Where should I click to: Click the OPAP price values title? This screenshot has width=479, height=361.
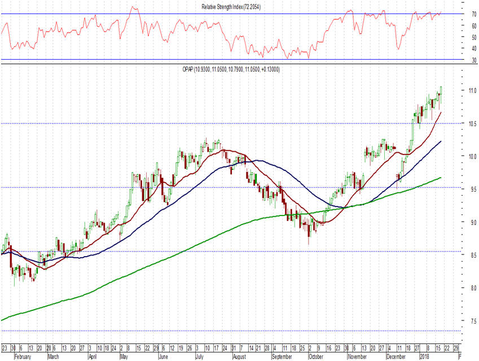231,69
